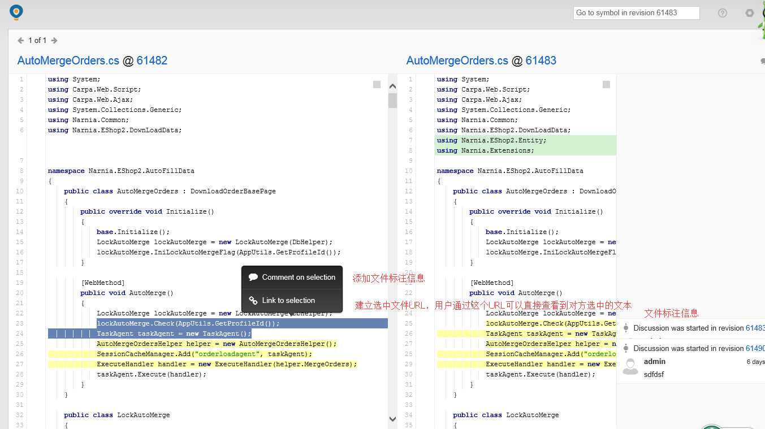Click the chain icon beside Link to selection
Viewport: 765px width, 429px height.
(253, 301)
